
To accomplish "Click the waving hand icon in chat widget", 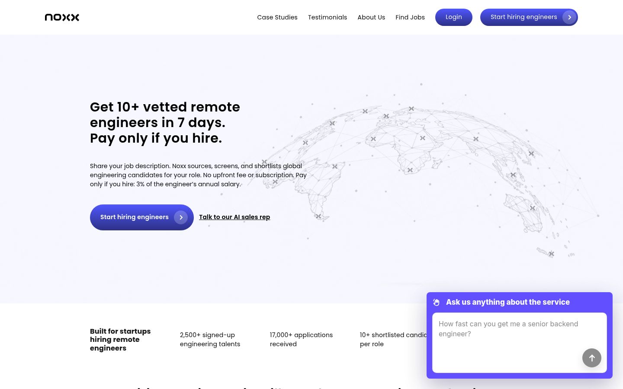I will [437, 302].
